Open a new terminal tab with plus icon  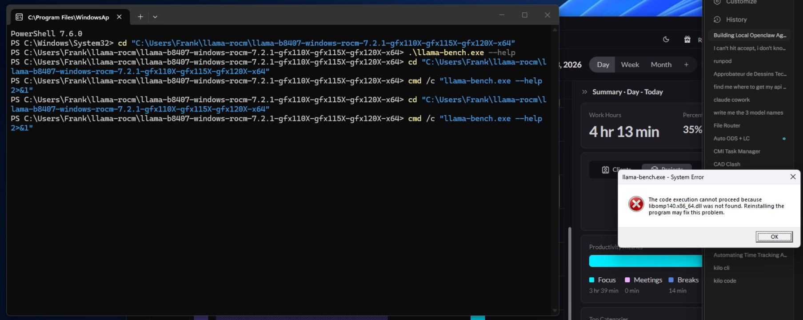(x=140, y=17)
